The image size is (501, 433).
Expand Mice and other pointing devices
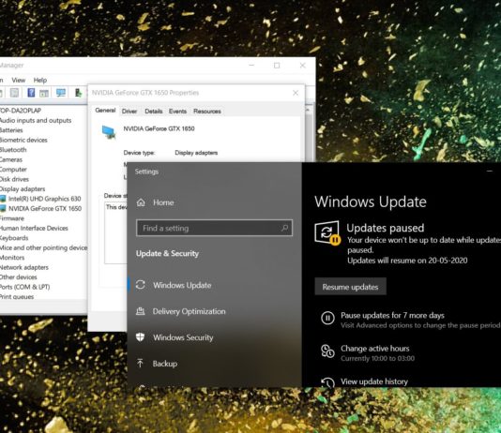click(43, 248)
